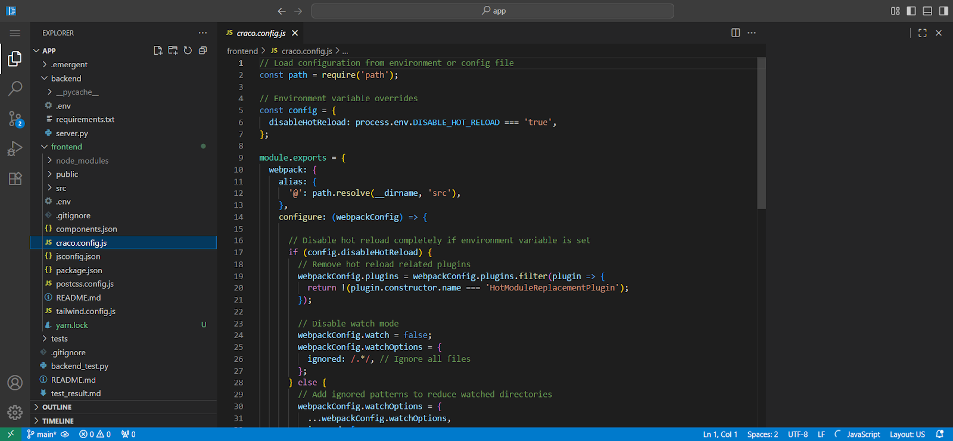Open the Accounts menu icon
Image resolution: width=953 pixels, height=441 pixels.
point(15,383)
